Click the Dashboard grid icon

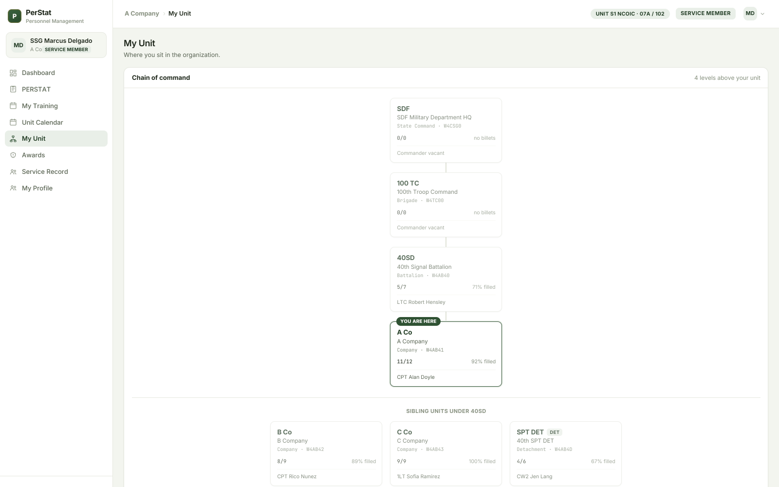point(13,73)
